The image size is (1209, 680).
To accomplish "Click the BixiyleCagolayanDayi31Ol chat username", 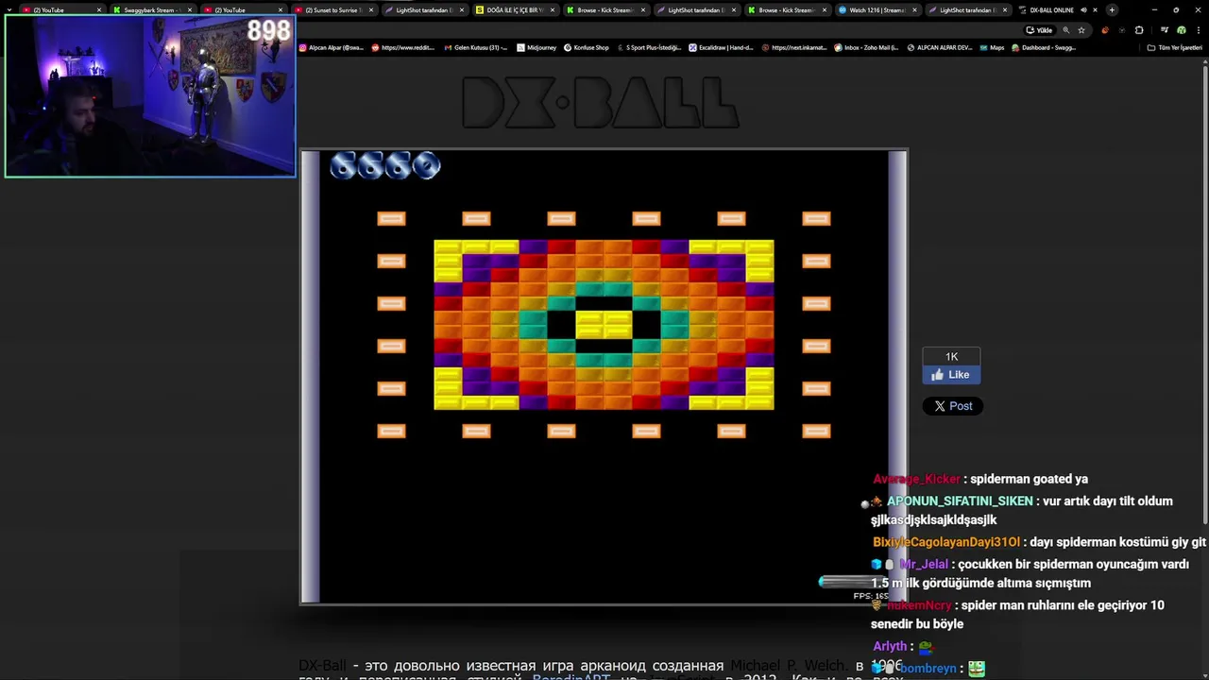I will pyautogui.click(x=946, y=542).
